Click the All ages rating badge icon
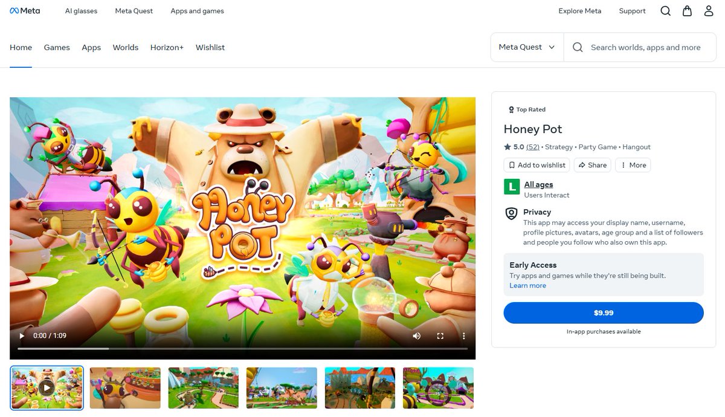Viewport: 725px width, 417px height. point(512,187)
